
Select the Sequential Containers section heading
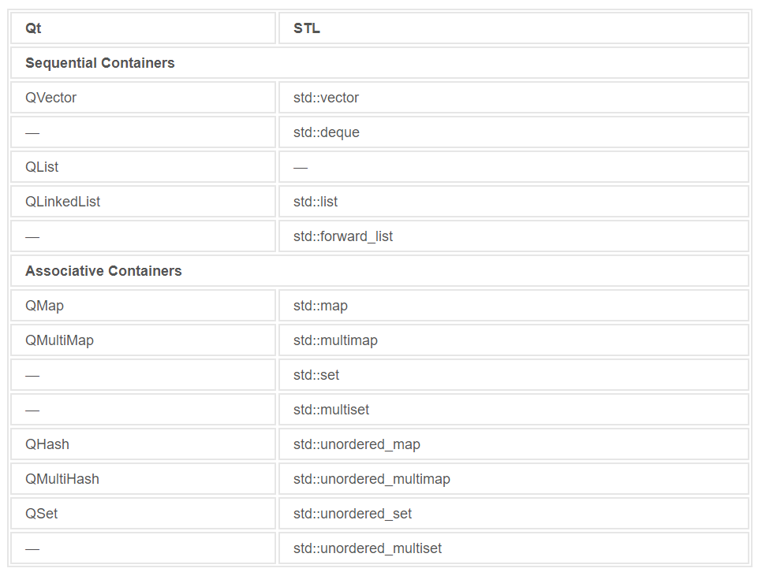tap(100, 63)
